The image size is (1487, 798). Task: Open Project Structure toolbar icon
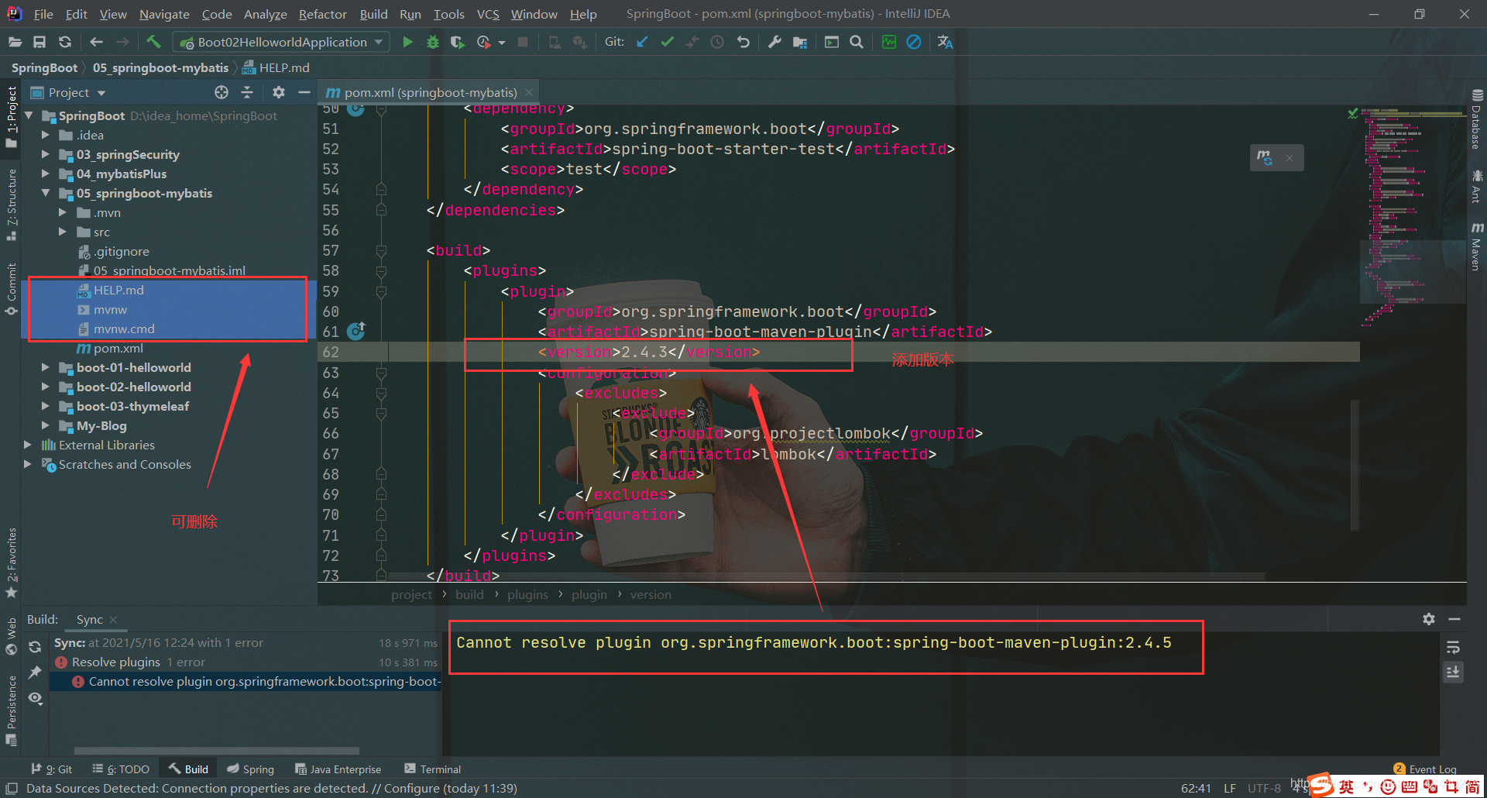[800, 42]
